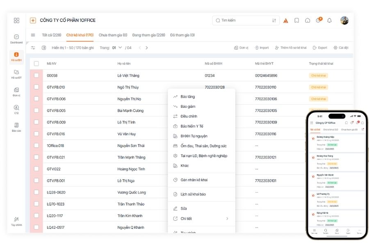The height and width of the screenshot is (246, 369).
Task: Choose Bảo hiểm Y Tế menu item
Action: [201, 126]
